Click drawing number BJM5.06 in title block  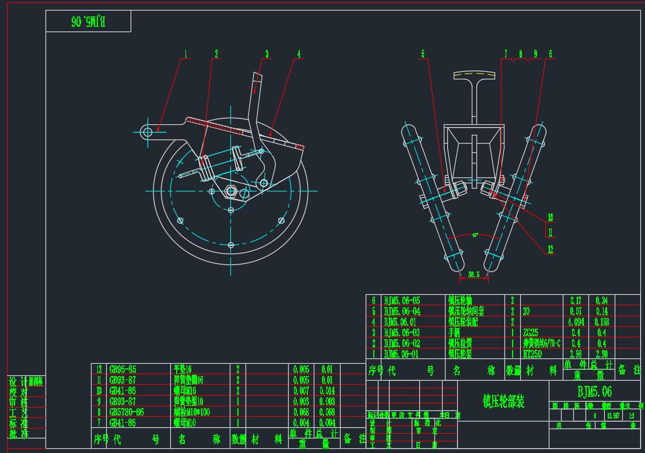click(594, 391)
